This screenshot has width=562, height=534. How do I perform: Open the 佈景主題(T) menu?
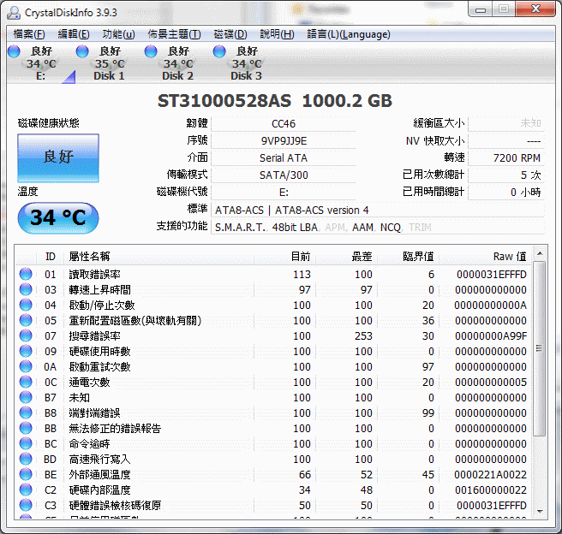coord(174,34)
